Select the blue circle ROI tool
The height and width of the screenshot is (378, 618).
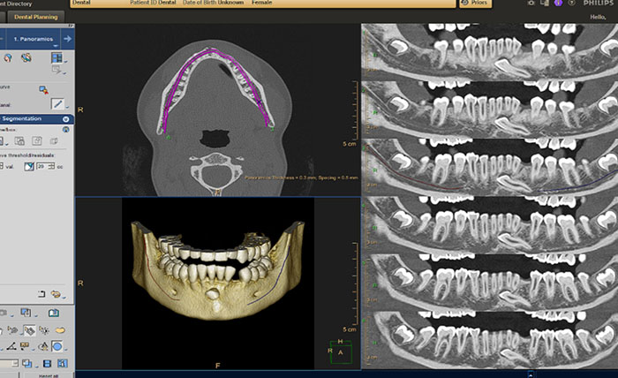[x=57, y=346]
